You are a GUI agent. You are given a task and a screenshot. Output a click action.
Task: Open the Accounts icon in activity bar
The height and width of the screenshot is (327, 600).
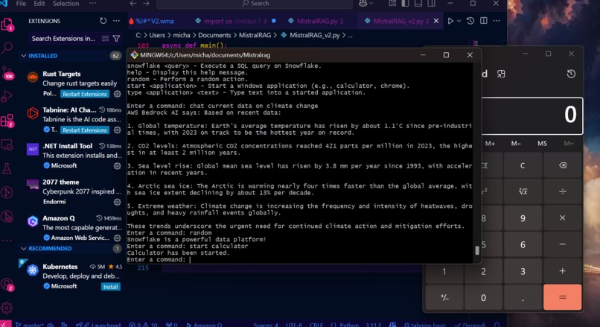tap(7, 285)
